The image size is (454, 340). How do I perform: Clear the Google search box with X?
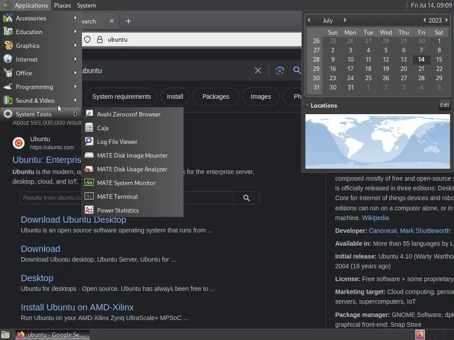click(x=258, y=70)
